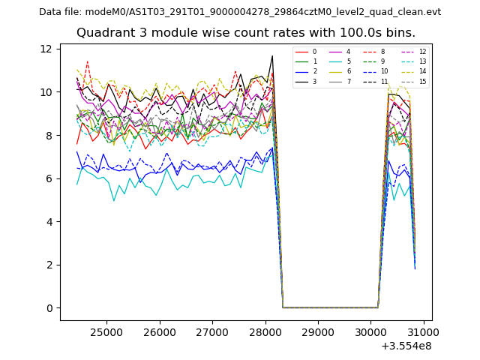The width and height of the screenshot is (480, 360).
Task: Pick the black solid legend line for module 3
Action: click(x=301, y=81)
